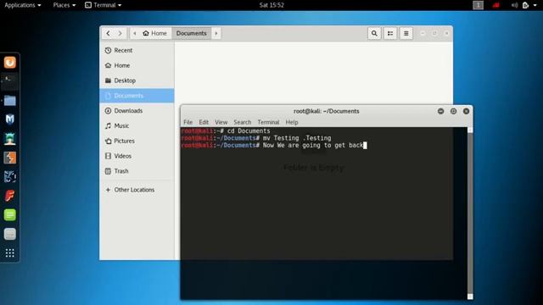543x305 pixels.
Task: Open the Applications menu in top bar
Action: (x=23, y=5)
